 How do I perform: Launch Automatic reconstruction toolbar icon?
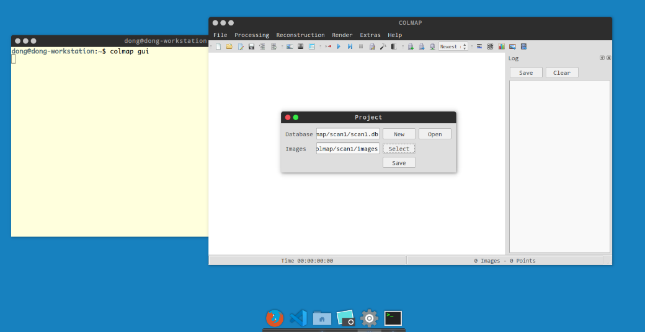328,46
